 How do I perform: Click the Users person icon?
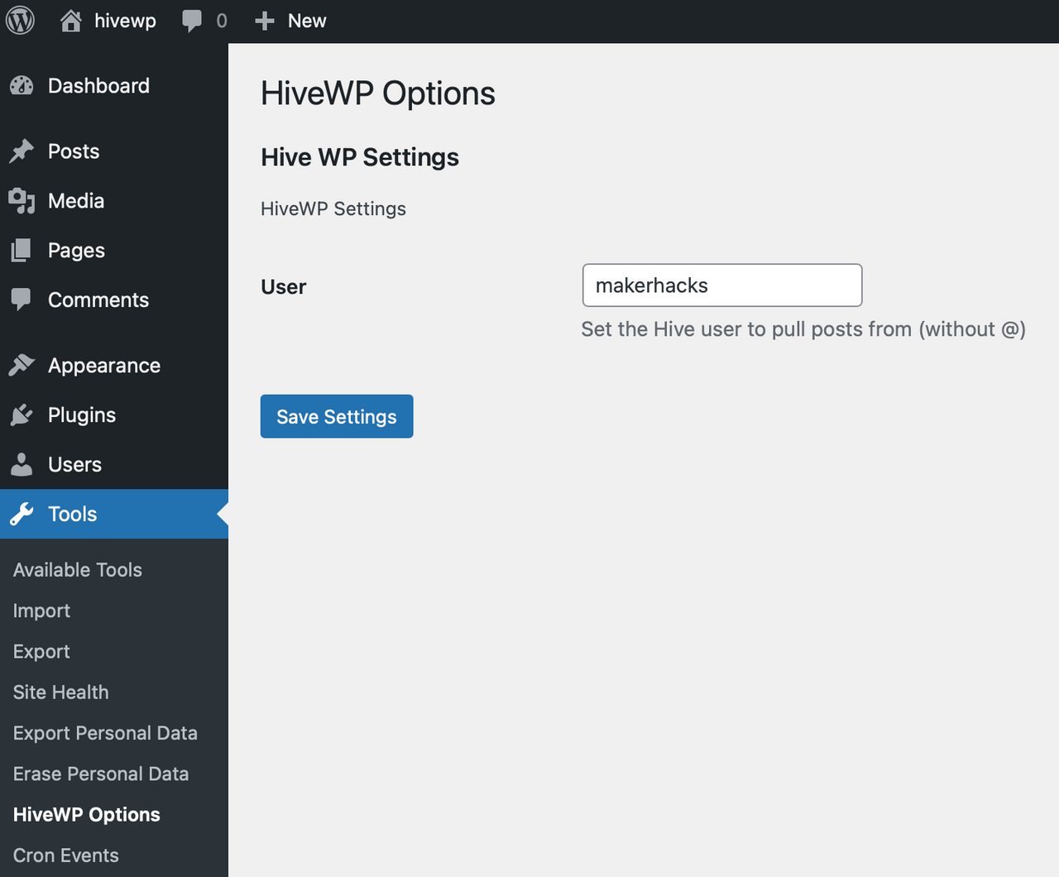pyautogui.click(x=22, y=464)
